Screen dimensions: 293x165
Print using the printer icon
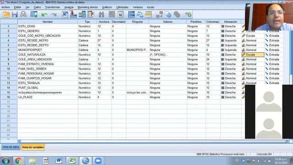coord(23,14)
